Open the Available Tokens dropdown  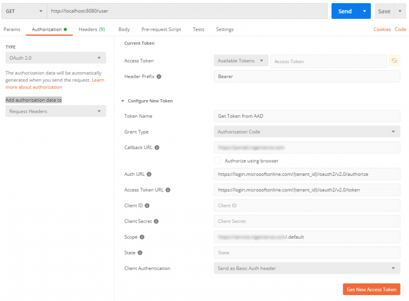point(241,61)
